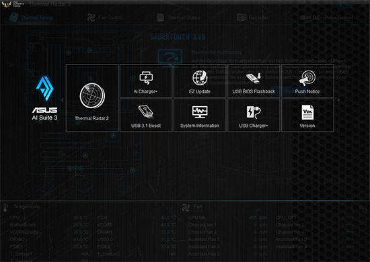Click the Fan section icon
The height and width of the screenshot is (262, 370).
(186, 208)
